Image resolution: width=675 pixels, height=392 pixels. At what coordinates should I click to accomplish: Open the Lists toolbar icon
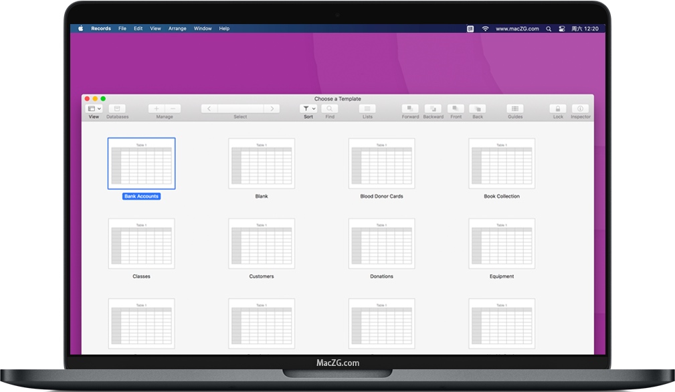pos(367,108)
